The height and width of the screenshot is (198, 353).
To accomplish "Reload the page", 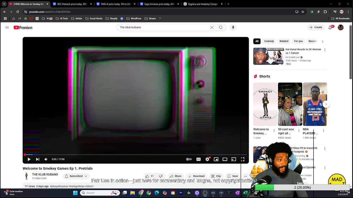I will [18, 12].
